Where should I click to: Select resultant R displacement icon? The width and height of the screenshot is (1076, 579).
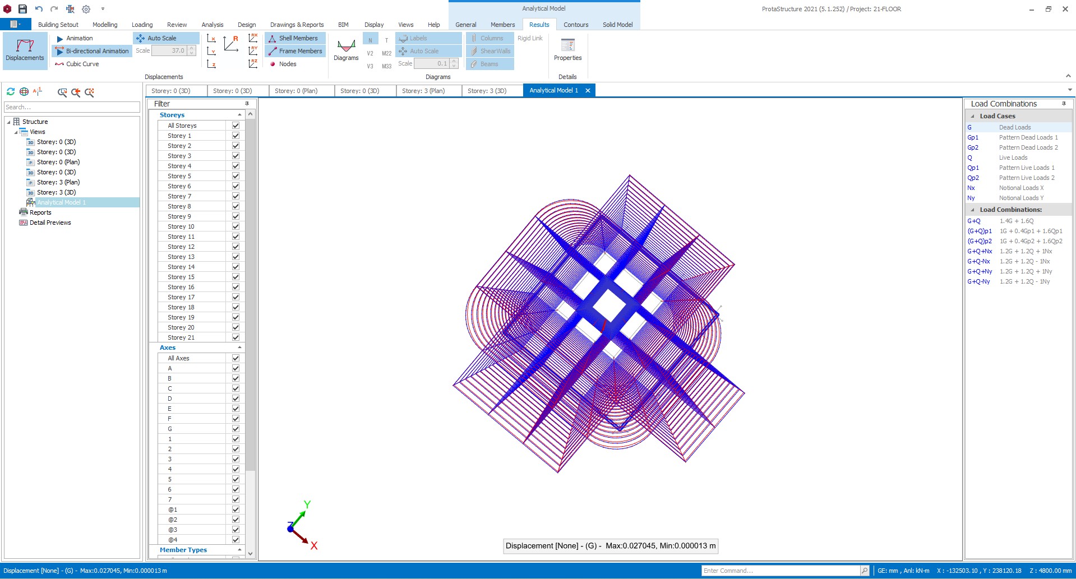point(231,44)
